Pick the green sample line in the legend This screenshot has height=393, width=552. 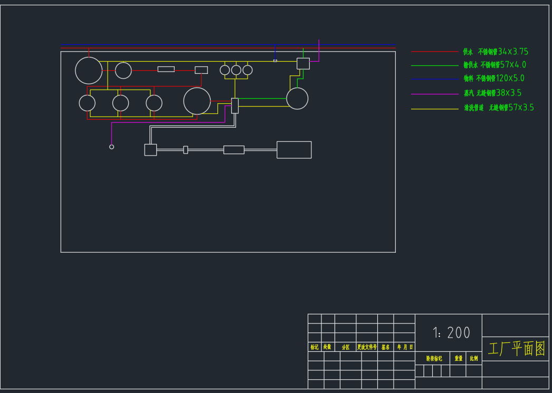click(435, 65)
